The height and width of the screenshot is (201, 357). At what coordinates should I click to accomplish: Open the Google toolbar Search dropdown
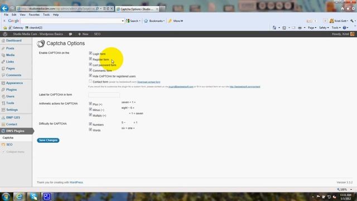tap(139, 21)
